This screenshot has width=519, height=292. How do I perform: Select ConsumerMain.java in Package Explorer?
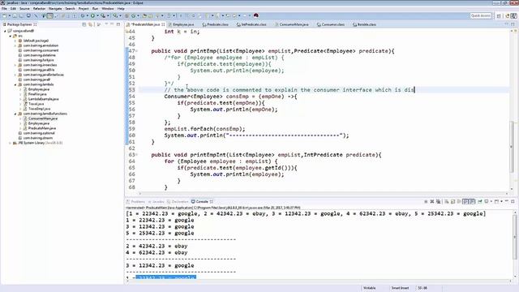43,118
